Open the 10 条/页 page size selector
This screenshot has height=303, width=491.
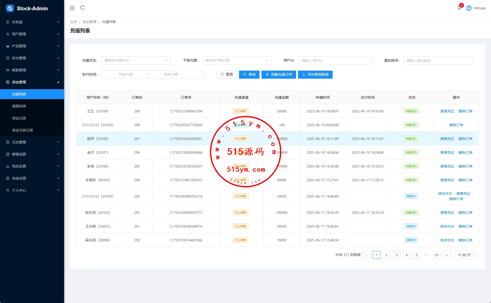point(465,255)
